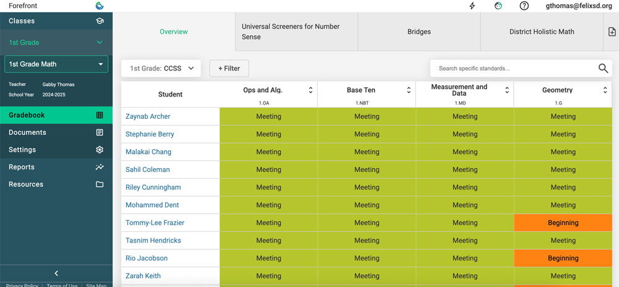The image size is (619, 287).
Task: Click the lightning bolt icon in header
Action: 473,6
